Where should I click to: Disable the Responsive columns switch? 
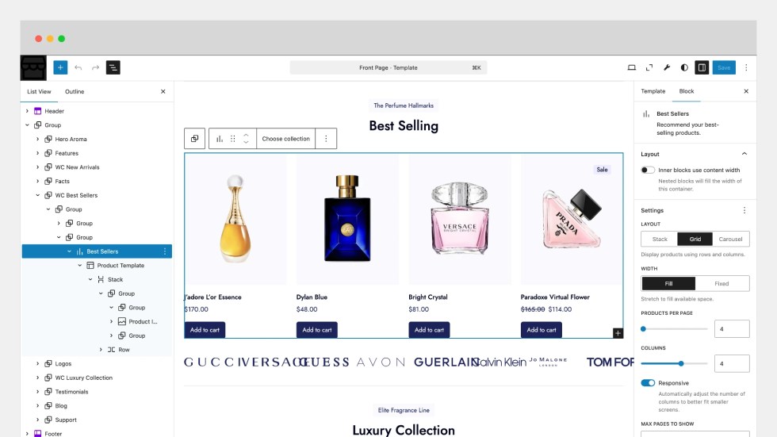(x=648, y=383)
